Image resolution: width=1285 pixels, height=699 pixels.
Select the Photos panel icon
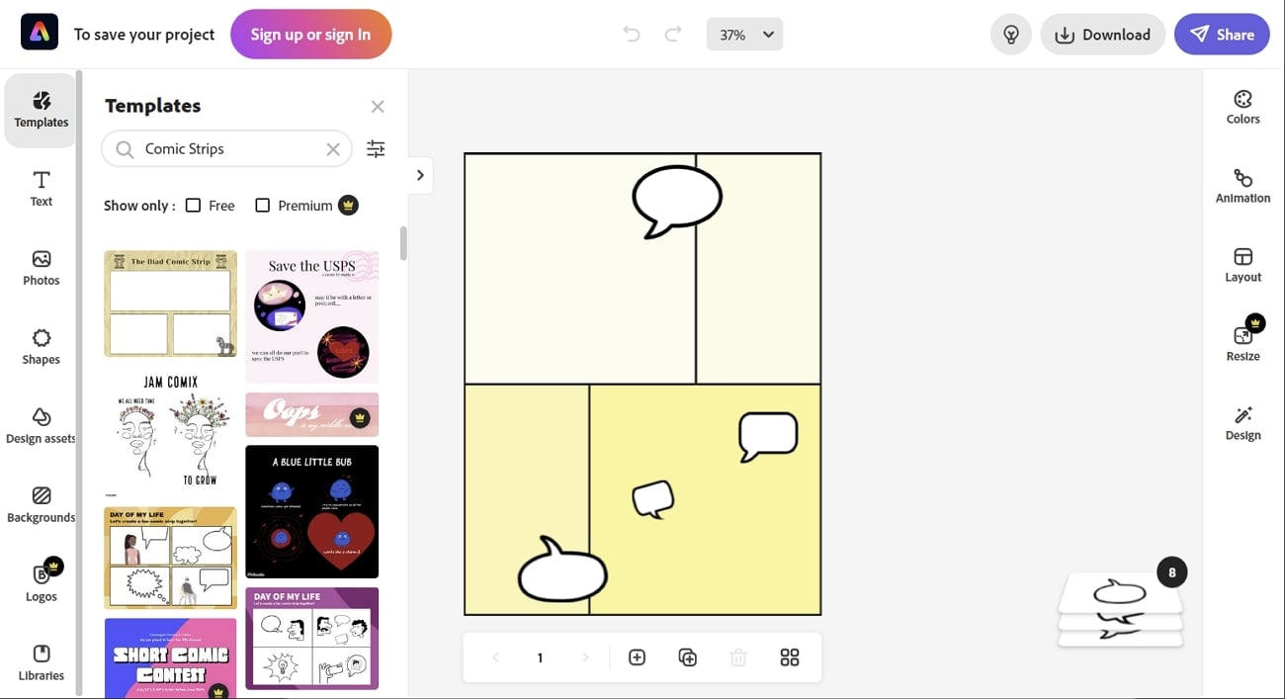coord(41,267)
